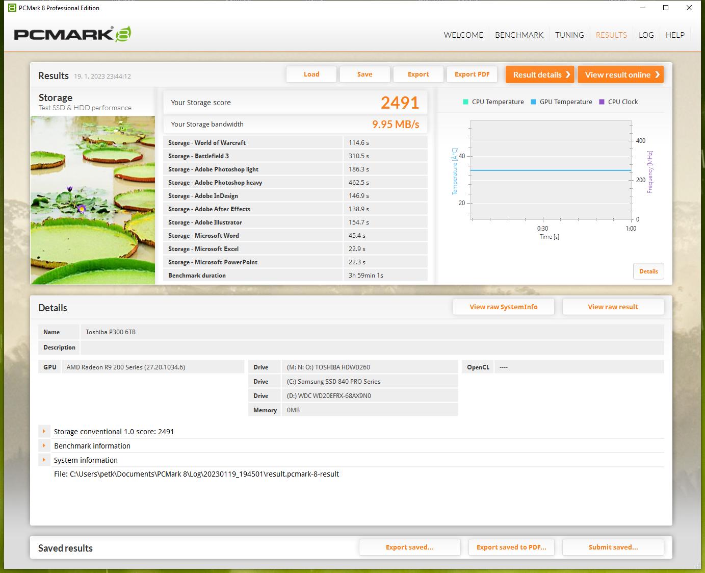This screenshot has width=705, height=573.
Task: Open View raw SystemInfo
Action: [x=504, y=307]
